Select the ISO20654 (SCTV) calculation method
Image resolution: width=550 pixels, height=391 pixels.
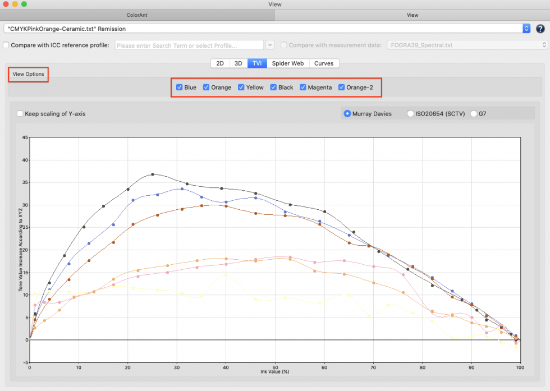(410, 113)
